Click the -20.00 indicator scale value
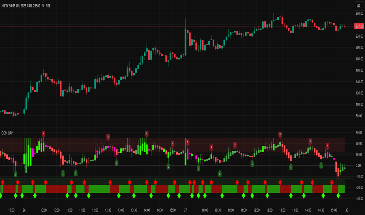The width and height of the screenshot is (365, 215). [x=359, y=188]
